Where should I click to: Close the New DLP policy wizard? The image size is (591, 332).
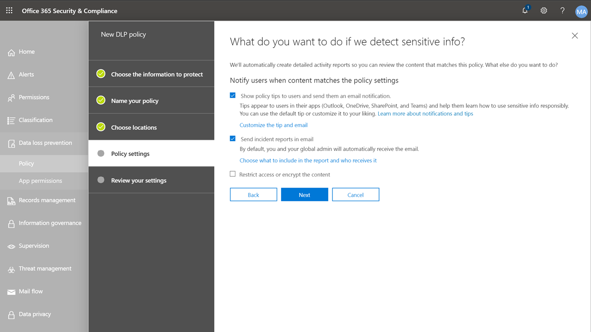click(575, 36)
